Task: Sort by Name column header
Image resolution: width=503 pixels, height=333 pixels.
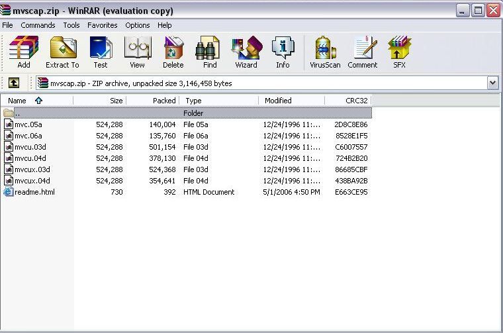Action: 37,101
